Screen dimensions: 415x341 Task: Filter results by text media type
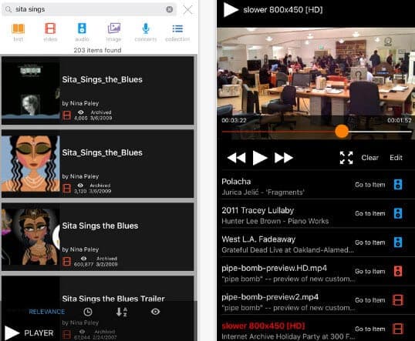pos(18,32)
